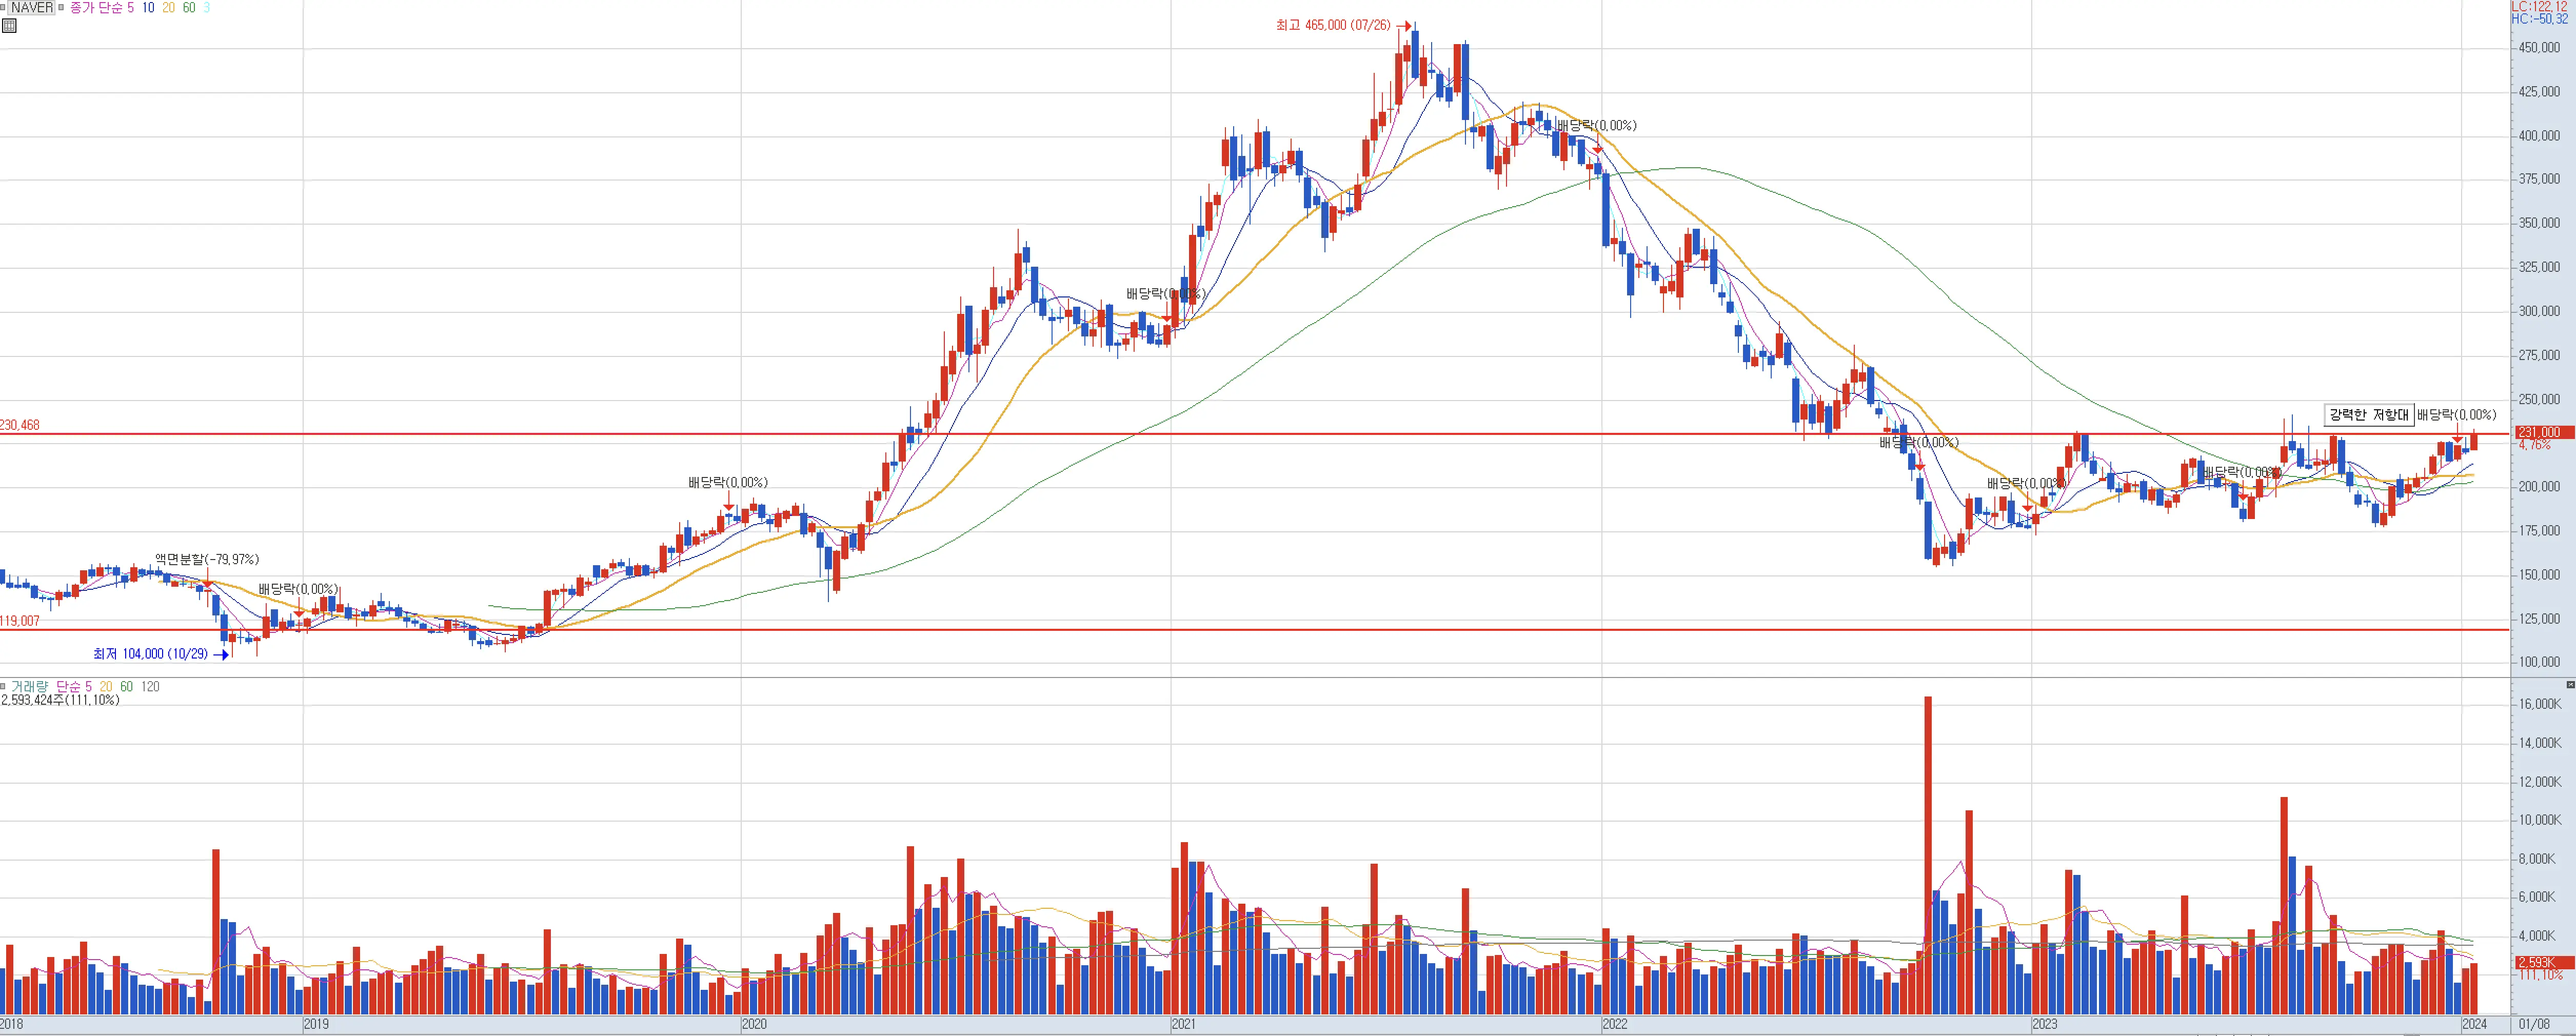The width and height of the screenshot is (2576, 1036).
Task: Select the 5-period moving average label (price)
Action: [130, 8]
